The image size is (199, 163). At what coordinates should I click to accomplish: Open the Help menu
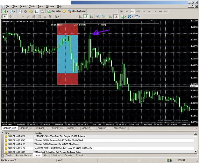click(59, 6)
